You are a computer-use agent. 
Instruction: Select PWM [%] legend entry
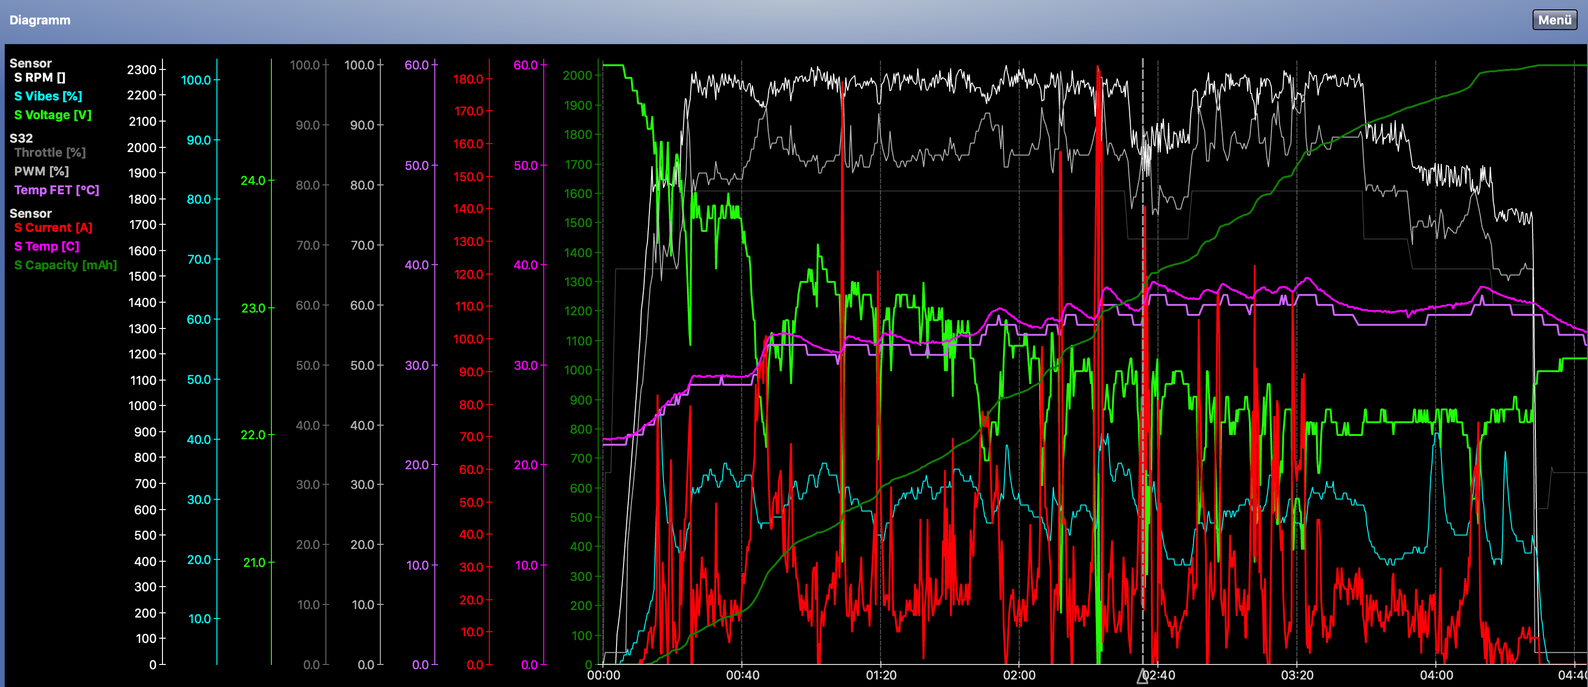pyautogui.click(x=41, y=171)
